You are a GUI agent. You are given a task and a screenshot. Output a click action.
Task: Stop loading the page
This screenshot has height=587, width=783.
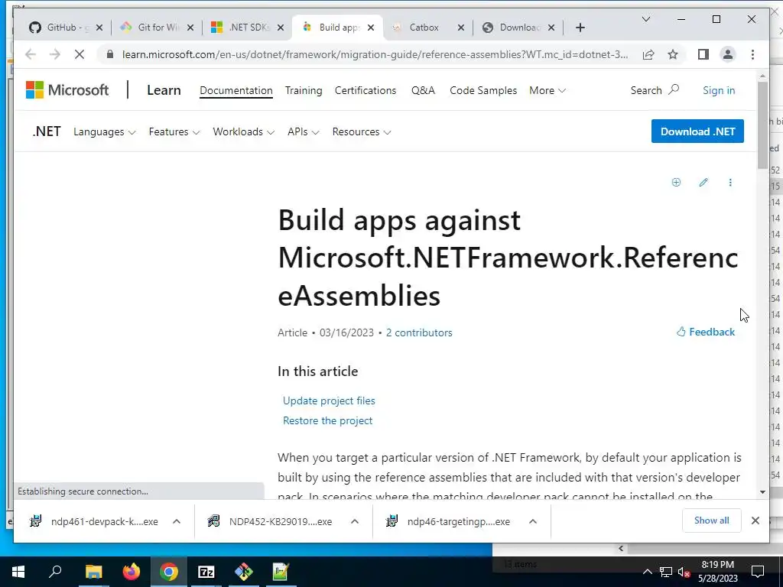[x=80, y=54]
